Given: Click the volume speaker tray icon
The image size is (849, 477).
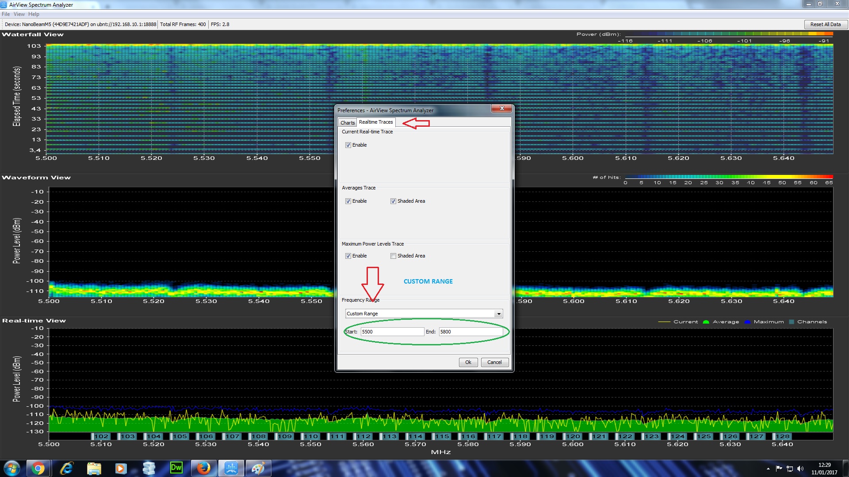Looking at the screenshot, I should [800, 469].
